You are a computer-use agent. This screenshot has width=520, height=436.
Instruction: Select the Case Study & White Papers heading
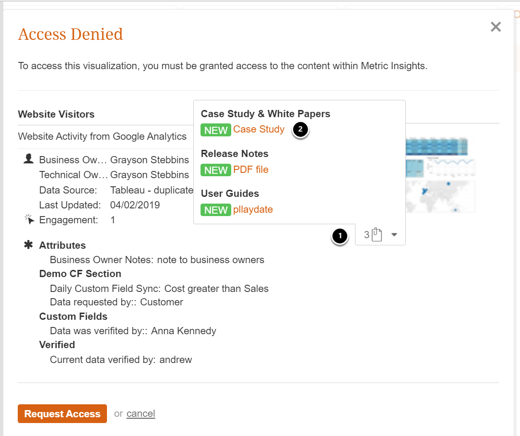click(265, 114)
